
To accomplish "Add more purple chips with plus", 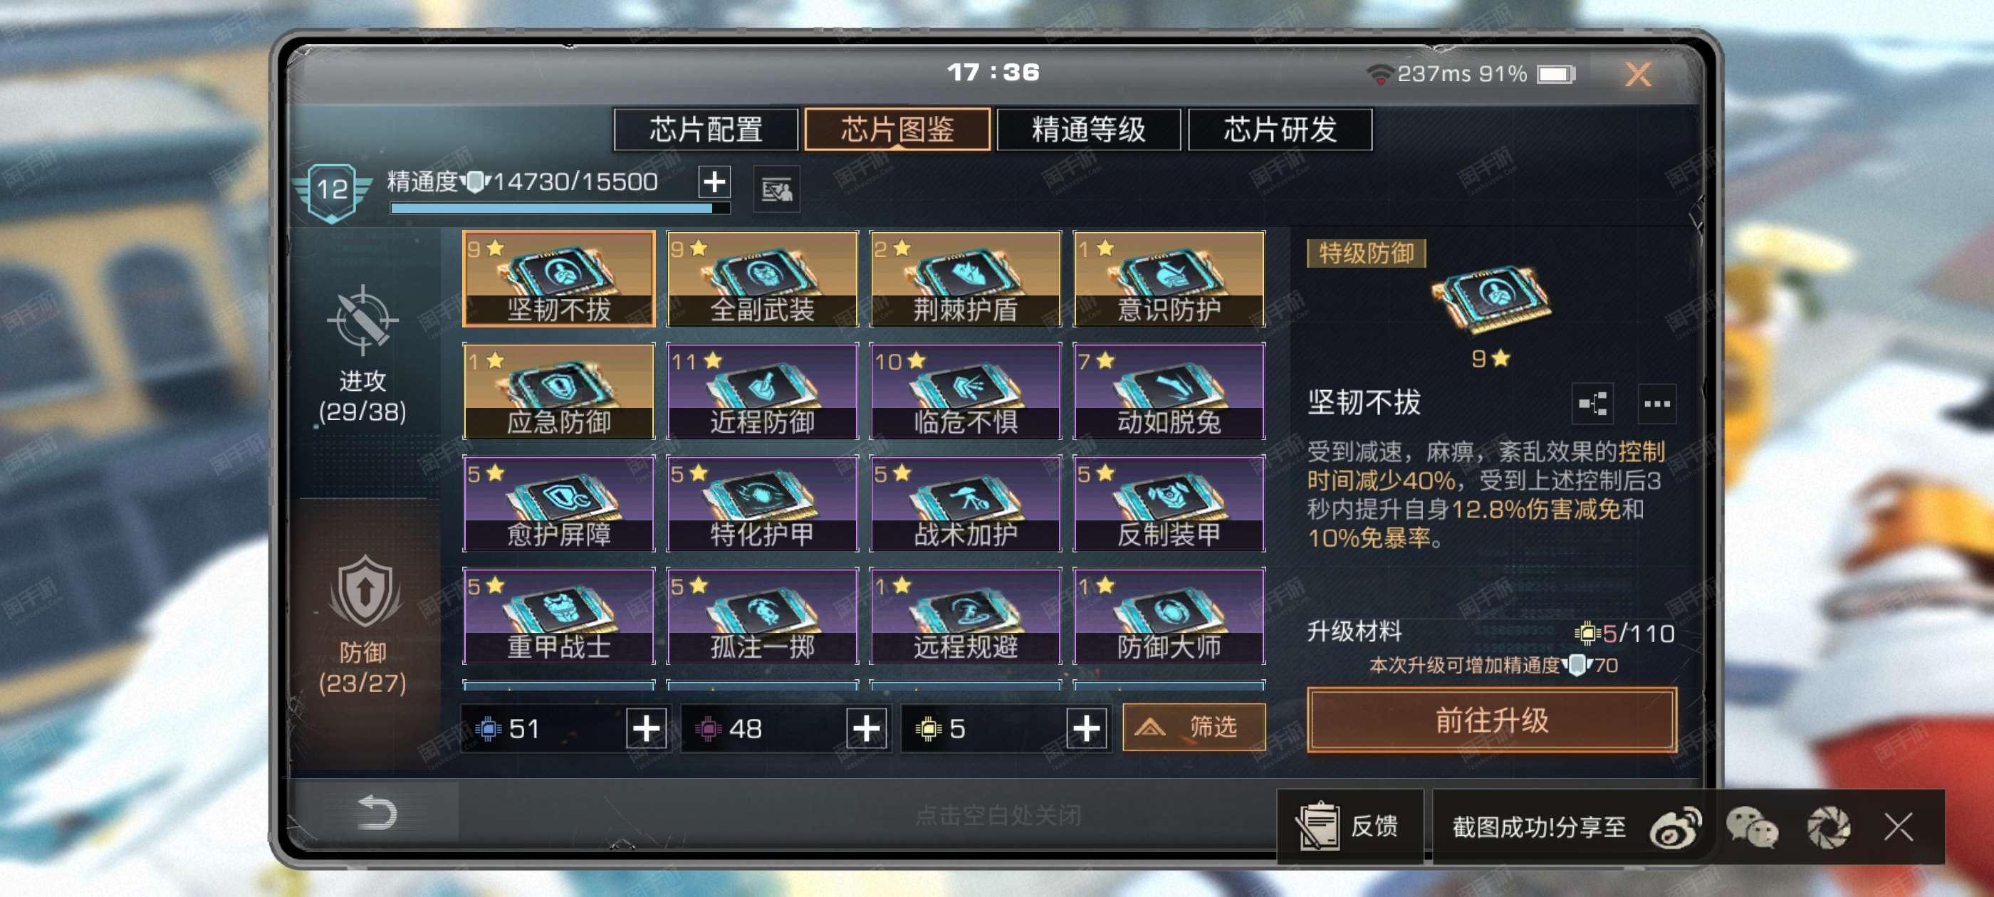I will point(866,728).
